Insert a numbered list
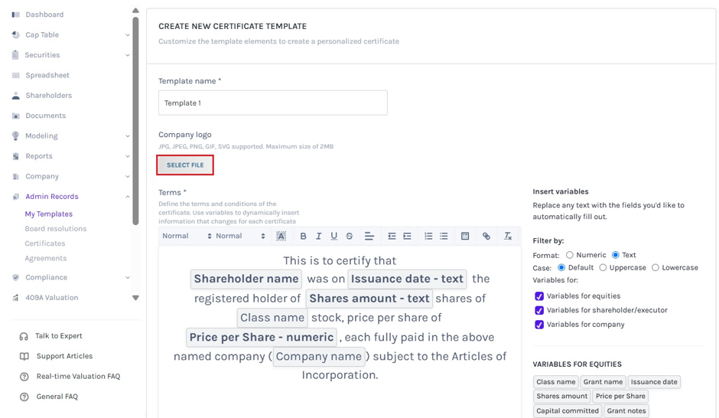The image size is (719, 418). (x=428, y=236)
